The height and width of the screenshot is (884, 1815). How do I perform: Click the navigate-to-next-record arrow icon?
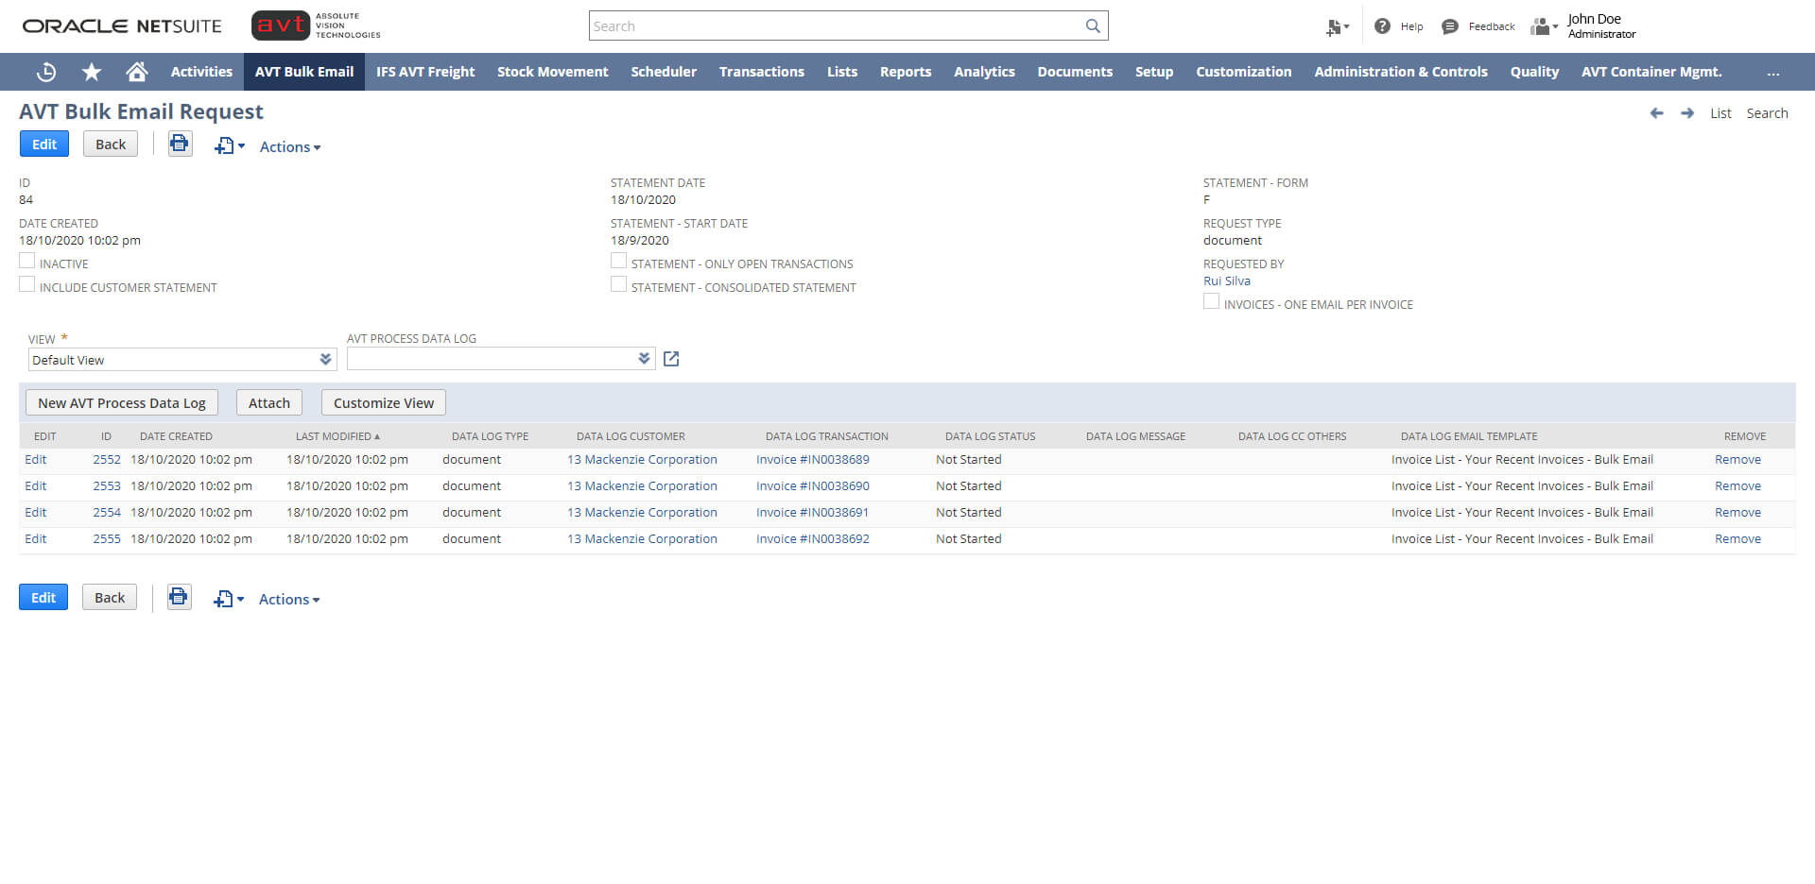click(1686, 112)
